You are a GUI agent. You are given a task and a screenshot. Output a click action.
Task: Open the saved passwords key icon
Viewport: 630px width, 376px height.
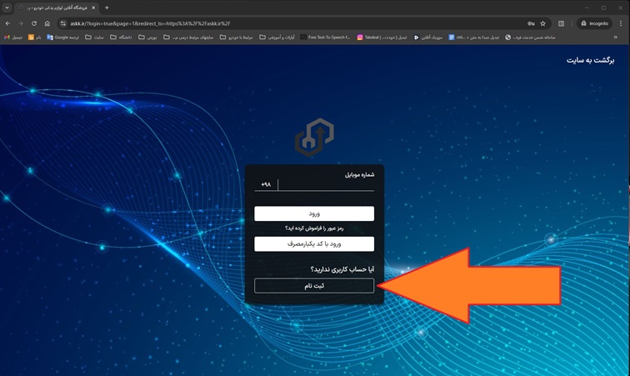531,23
